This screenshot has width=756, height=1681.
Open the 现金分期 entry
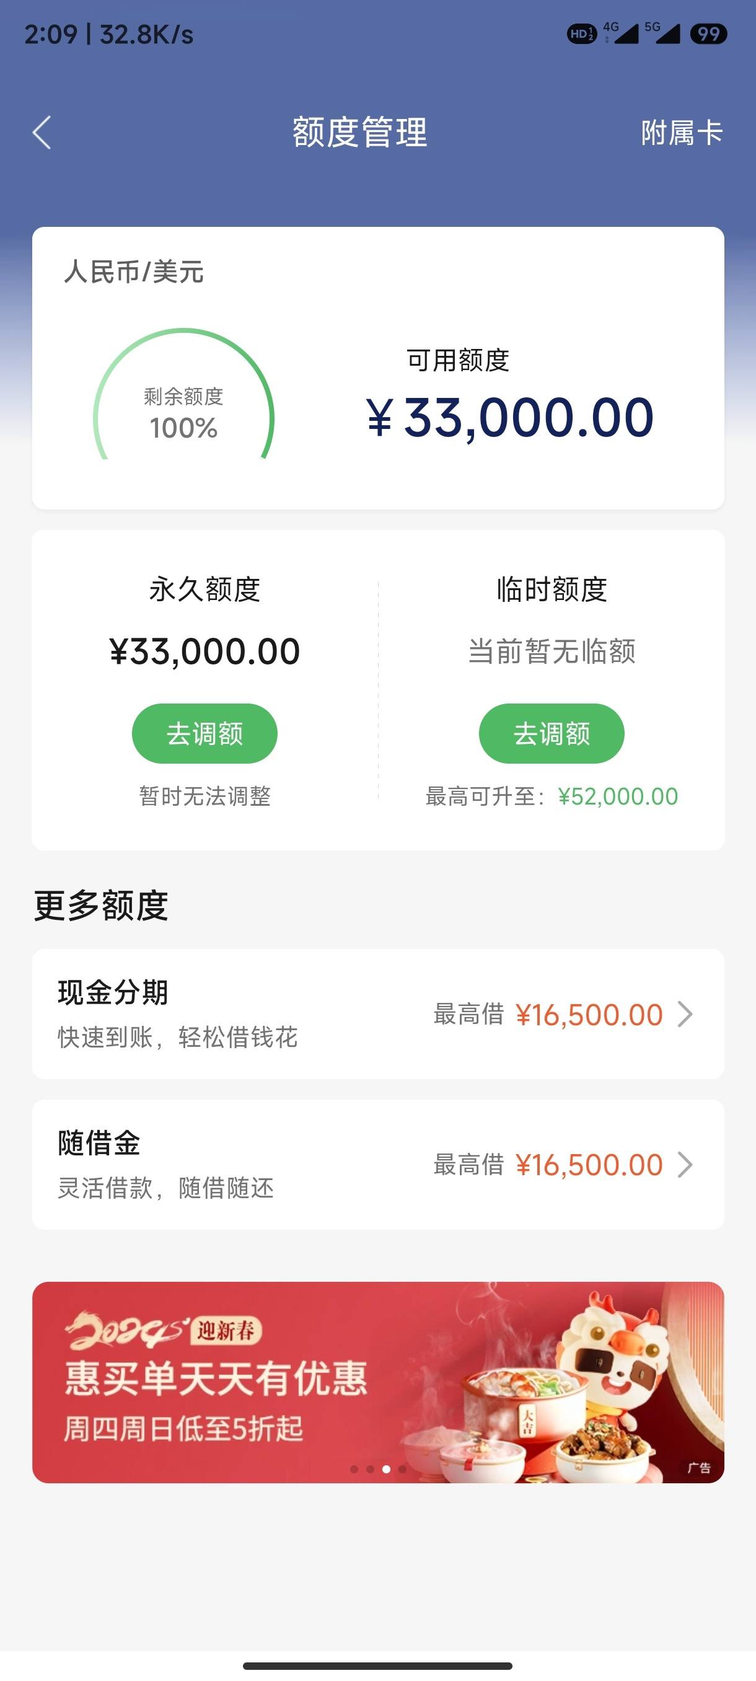point(379,1014)
